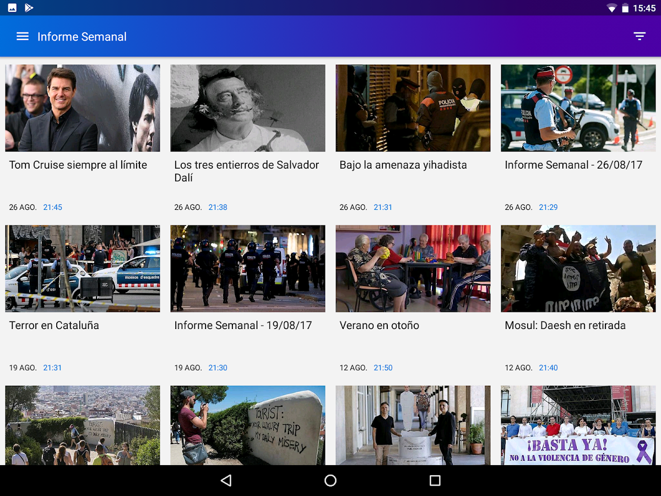Select title 'Terror en Cataluña'

coord(54,325)
